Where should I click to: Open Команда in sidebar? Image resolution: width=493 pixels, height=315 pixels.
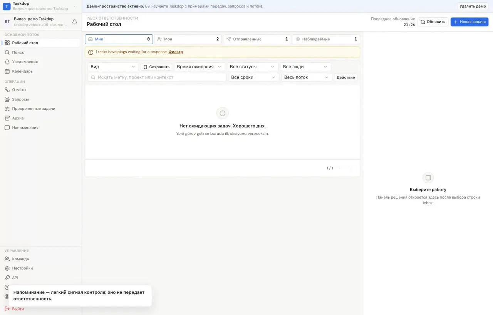pyautogui.click(x=41, y=259)
